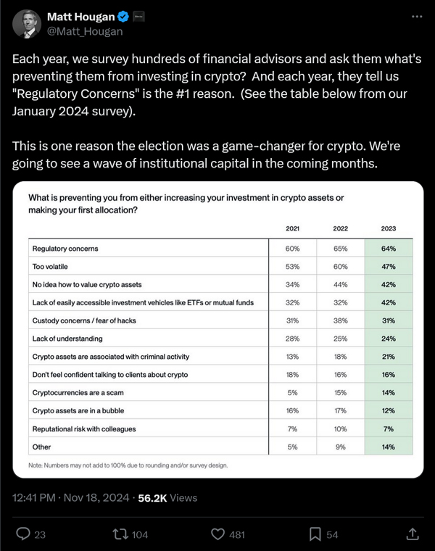Click the Matt Hougan display name
435x551 pixels.
point(79,17)
